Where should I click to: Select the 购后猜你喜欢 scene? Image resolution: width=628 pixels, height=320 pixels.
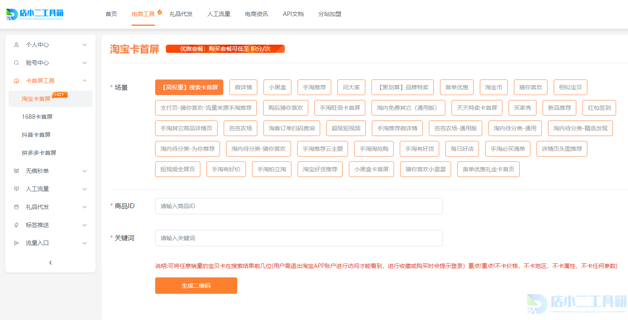coord(286,108)
